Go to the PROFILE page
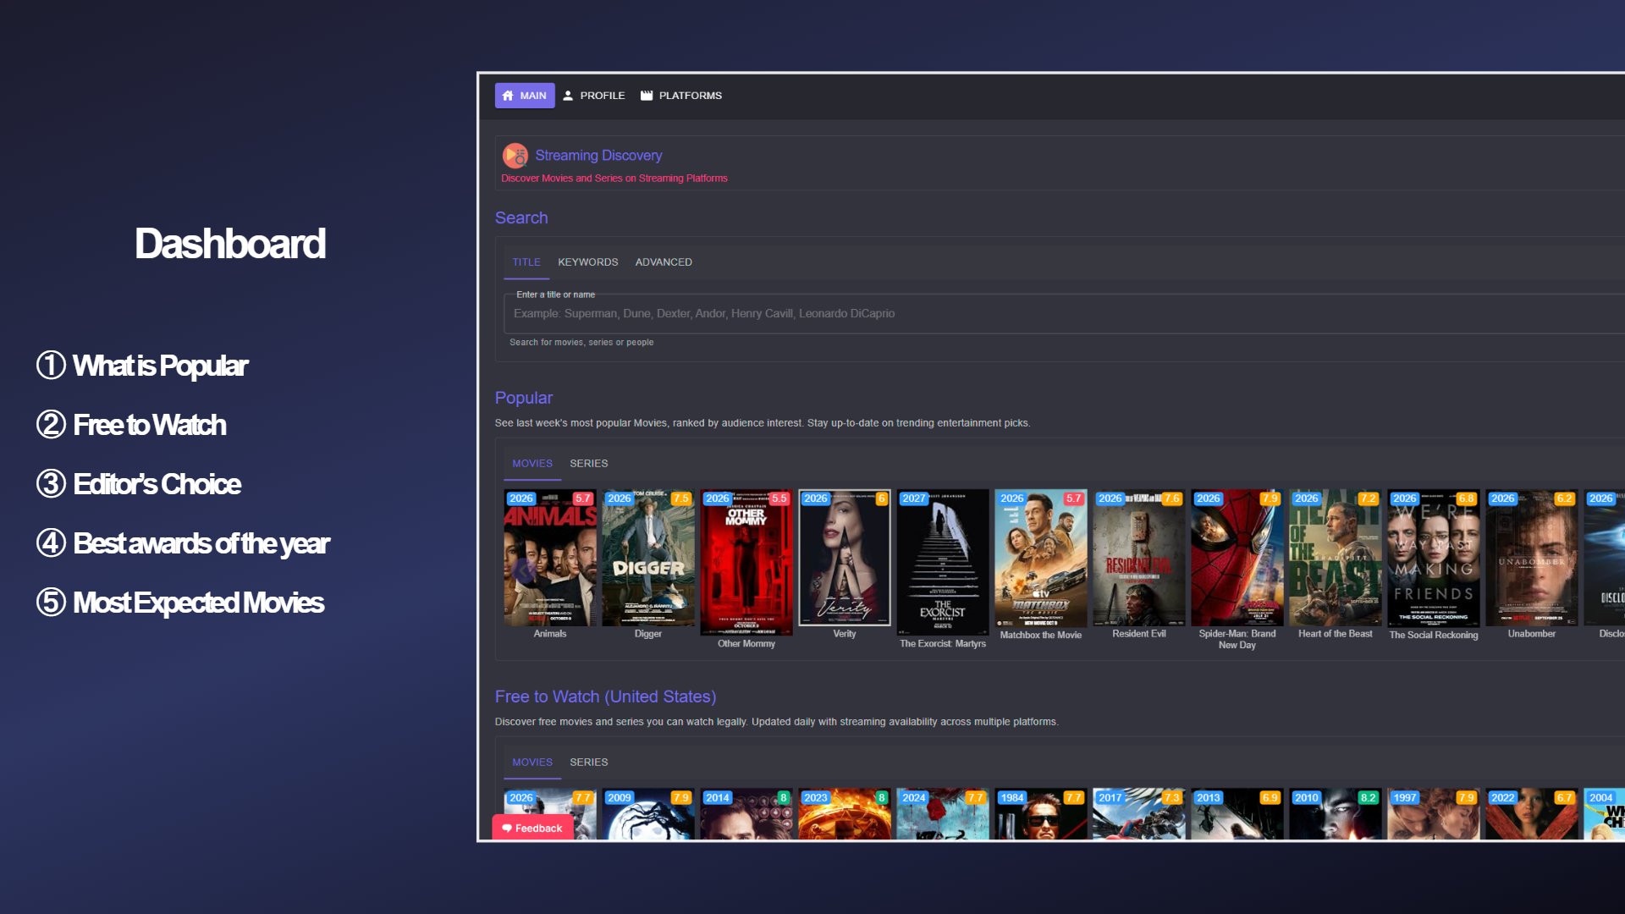This screenshot has width=1625, height=914. coord(594,96)
